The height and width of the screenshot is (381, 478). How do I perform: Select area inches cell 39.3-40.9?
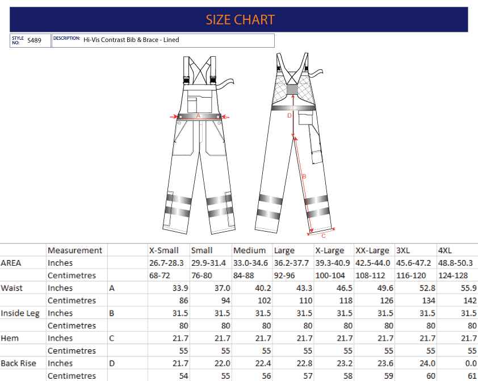click(334, 263)
